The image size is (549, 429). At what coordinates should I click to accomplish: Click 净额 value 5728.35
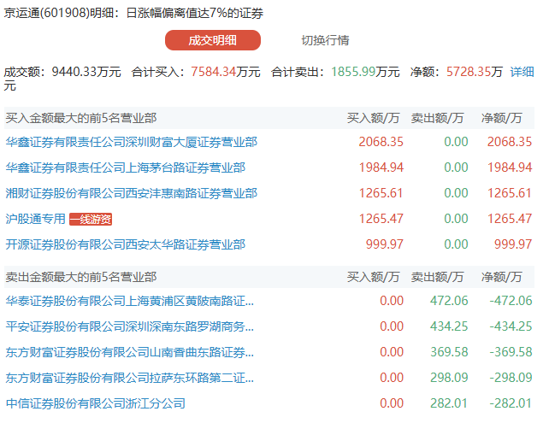click(468, 72)
